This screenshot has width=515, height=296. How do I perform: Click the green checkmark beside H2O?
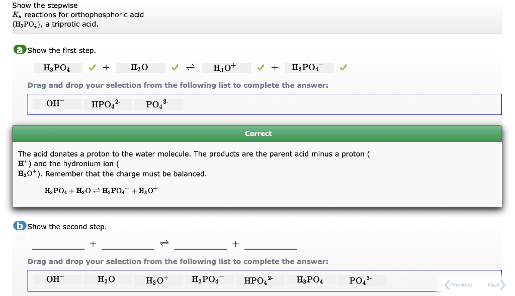[x=176, y=67]
